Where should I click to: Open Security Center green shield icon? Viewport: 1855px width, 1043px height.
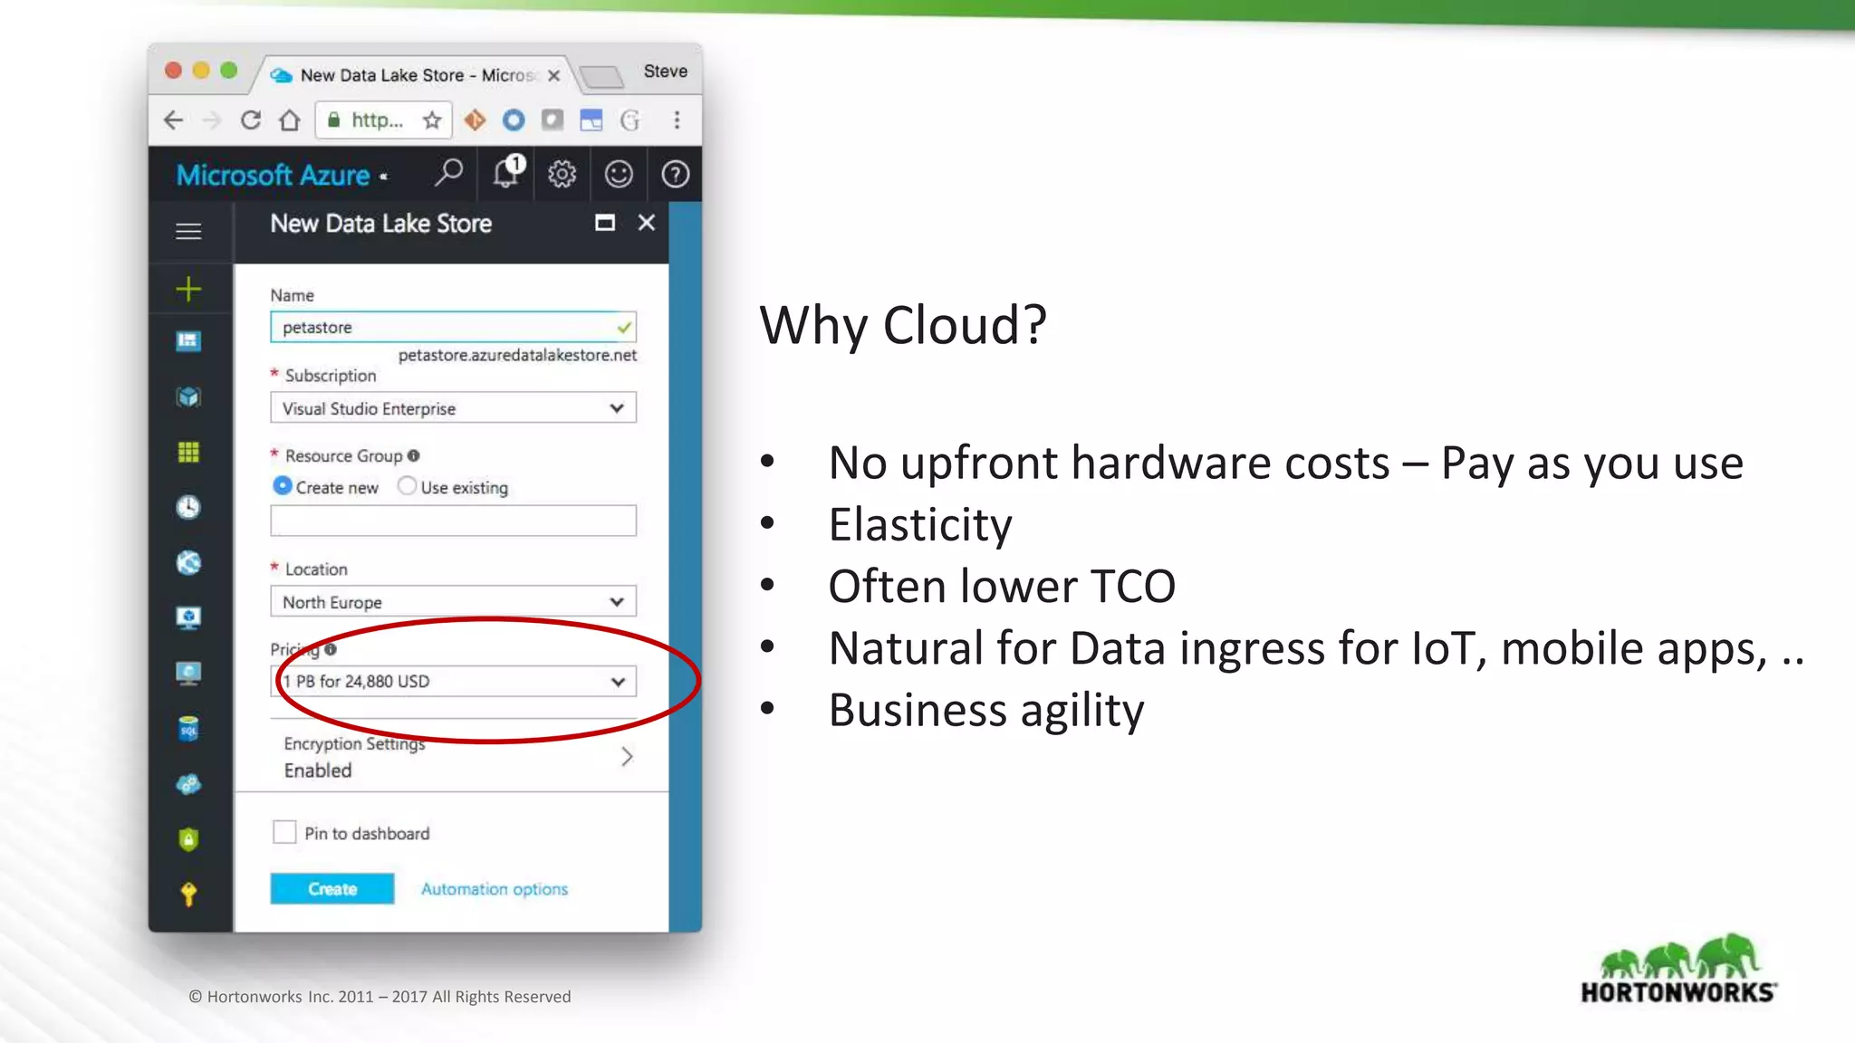[x=188, y=839]
